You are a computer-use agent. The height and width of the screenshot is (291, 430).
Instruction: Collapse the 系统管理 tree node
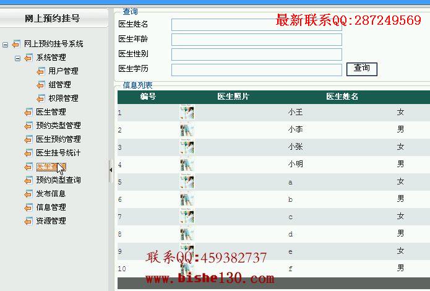click(x=17, y=58)
